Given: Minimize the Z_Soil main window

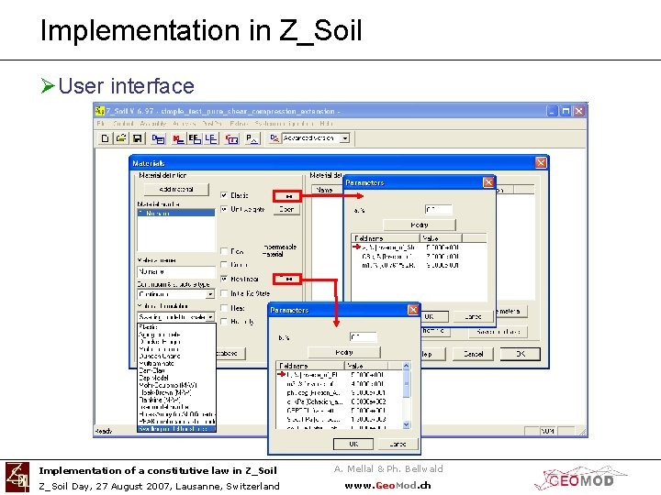Looking at the screenshot, I should point(552,111).
